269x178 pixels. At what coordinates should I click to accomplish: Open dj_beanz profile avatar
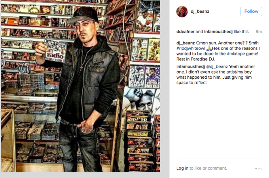pyautogui.click(x=182, y=11)
